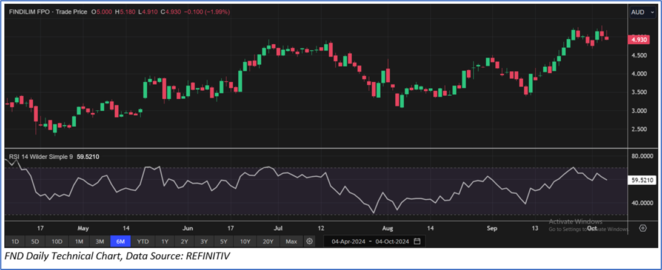
Task: Click the RSI pane settings icon at bottom right
Action: click(643, 228)
